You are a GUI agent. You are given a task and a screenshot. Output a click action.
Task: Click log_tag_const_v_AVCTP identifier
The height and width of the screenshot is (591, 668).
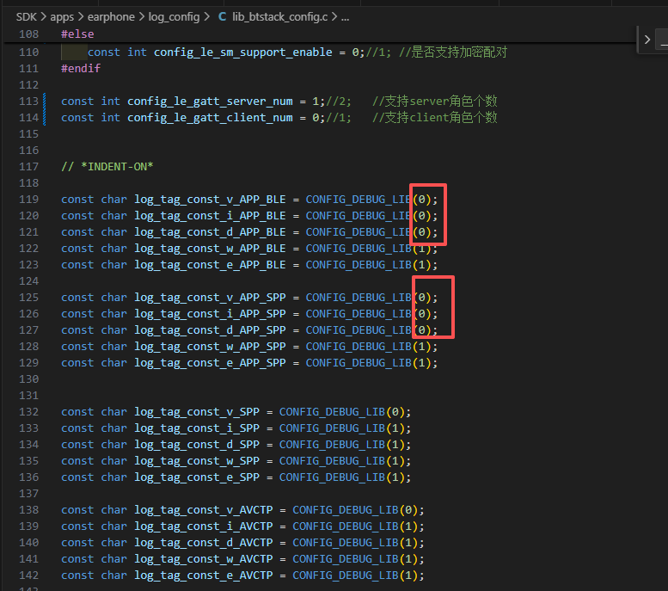204,510
